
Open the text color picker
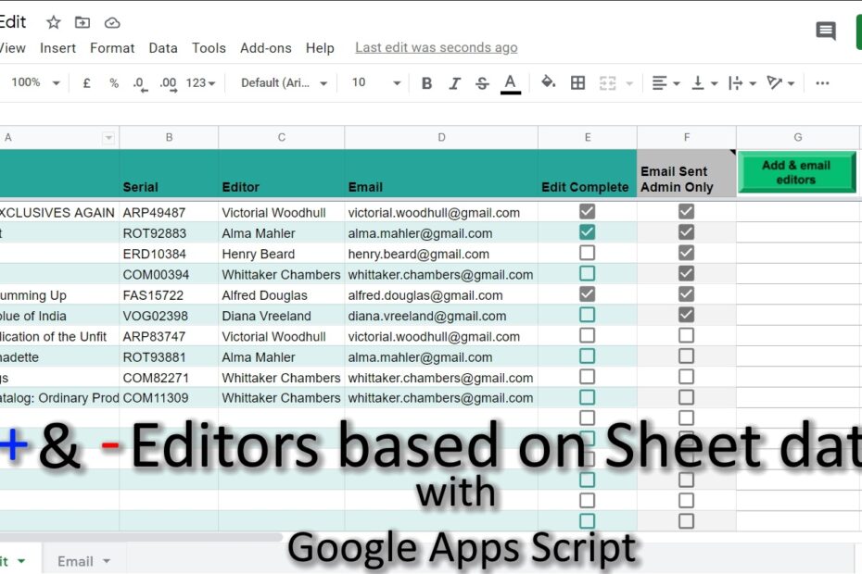click(510, 83)
